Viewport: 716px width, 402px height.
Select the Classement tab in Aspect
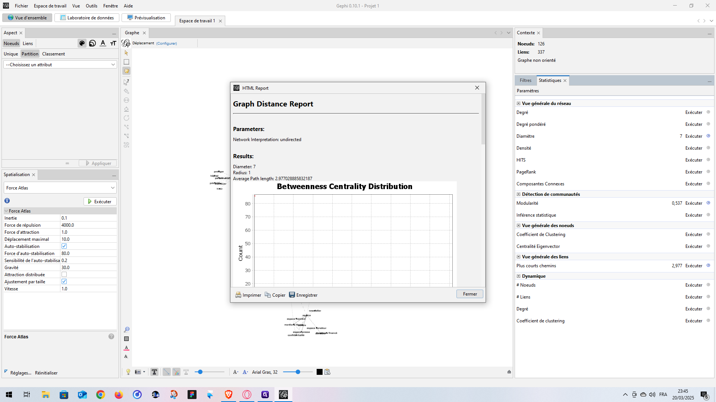pos(53,54)
